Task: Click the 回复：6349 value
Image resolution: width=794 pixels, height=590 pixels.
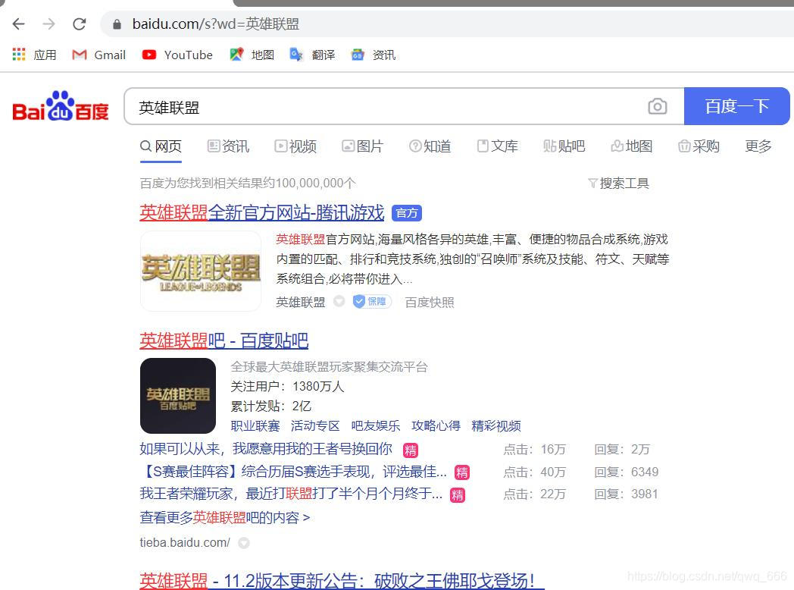Action: [627, 472]
